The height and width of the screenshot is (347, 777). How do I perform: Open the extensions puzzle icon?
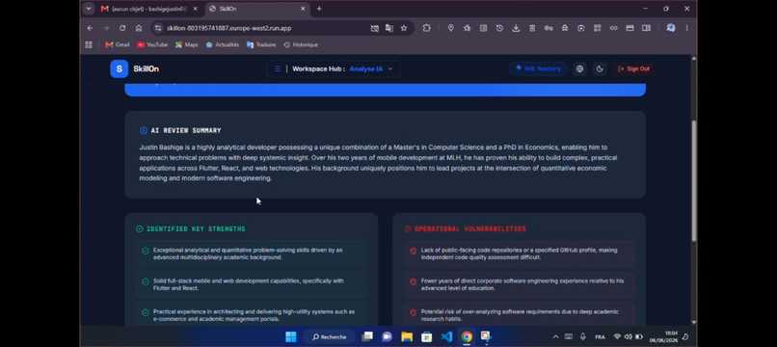[427, 28]
